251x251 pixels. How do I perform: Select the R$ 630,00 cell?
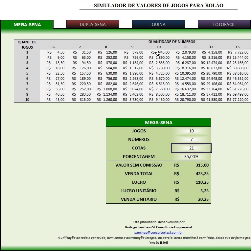tap(106, 73)
